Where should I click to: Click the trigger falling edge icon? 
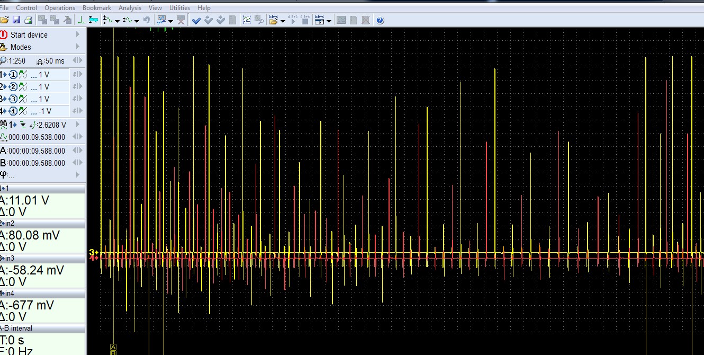23,125
